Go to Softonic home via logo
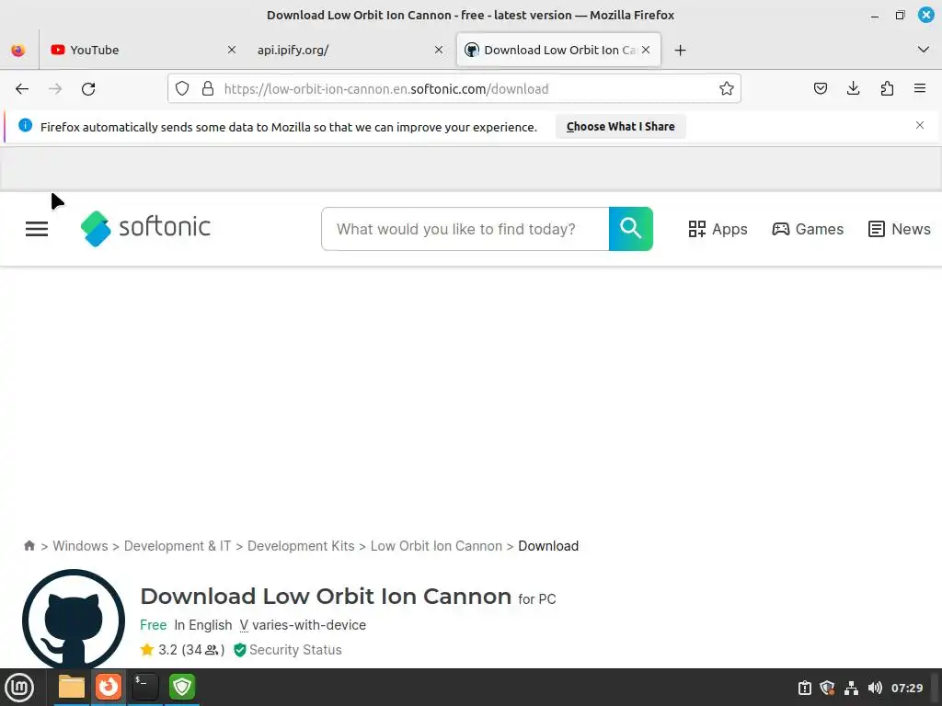The width and height of the screenshot is (942, 706). (x=145, y=228)
